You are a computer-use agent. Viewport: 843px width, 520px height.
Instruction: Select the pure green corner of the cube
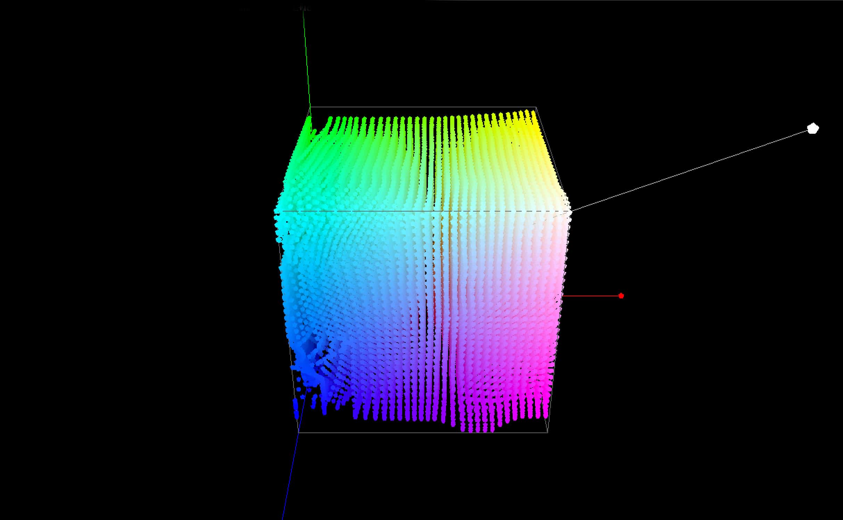308,122
